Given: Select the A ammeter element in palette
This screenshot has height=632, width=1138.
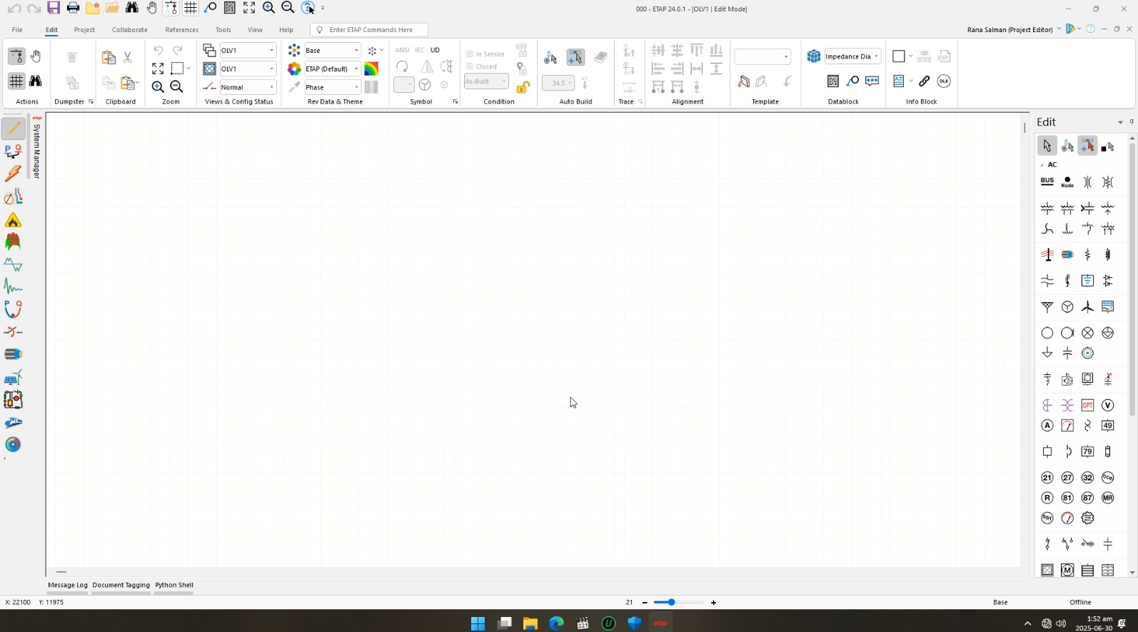Looking at the screenshot, I should tap(1047, 426).
